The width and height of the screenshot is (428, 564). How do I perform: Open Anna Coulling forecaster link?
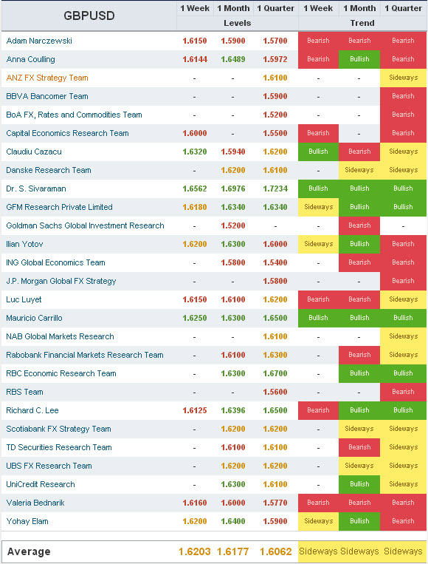pyautogui.click(x=30, y=59)
